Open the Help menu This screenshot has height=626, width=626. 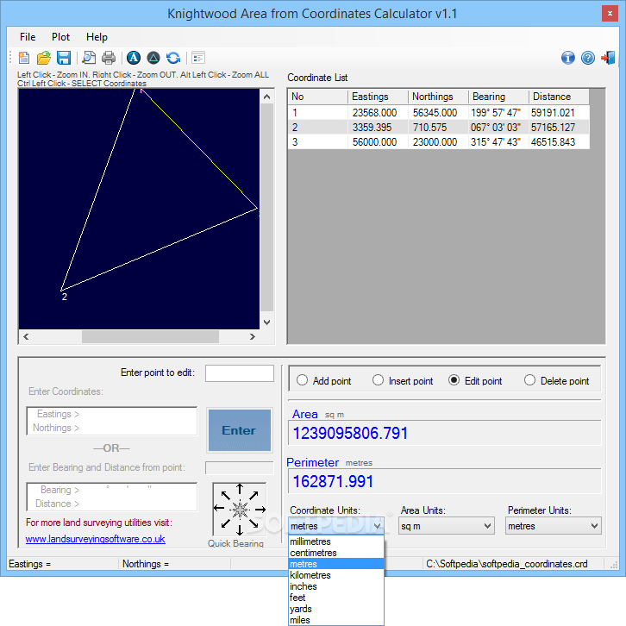[97, 37]
